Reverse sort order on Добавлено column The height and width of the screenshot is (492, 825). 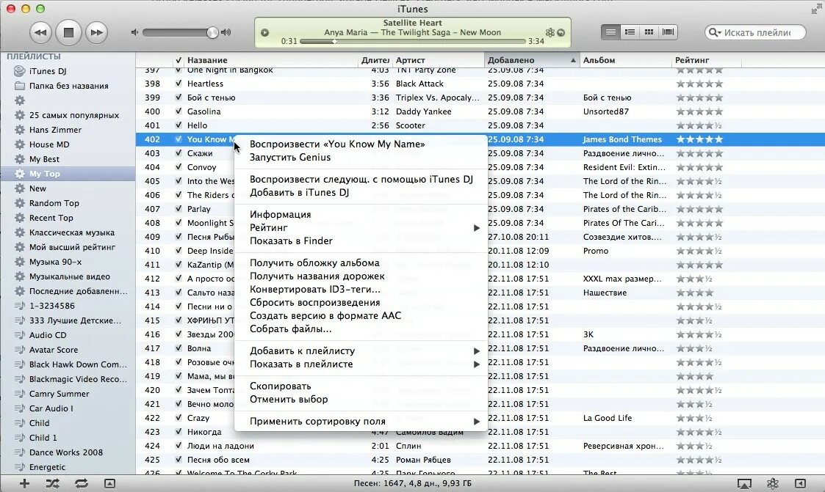(531, 60)
